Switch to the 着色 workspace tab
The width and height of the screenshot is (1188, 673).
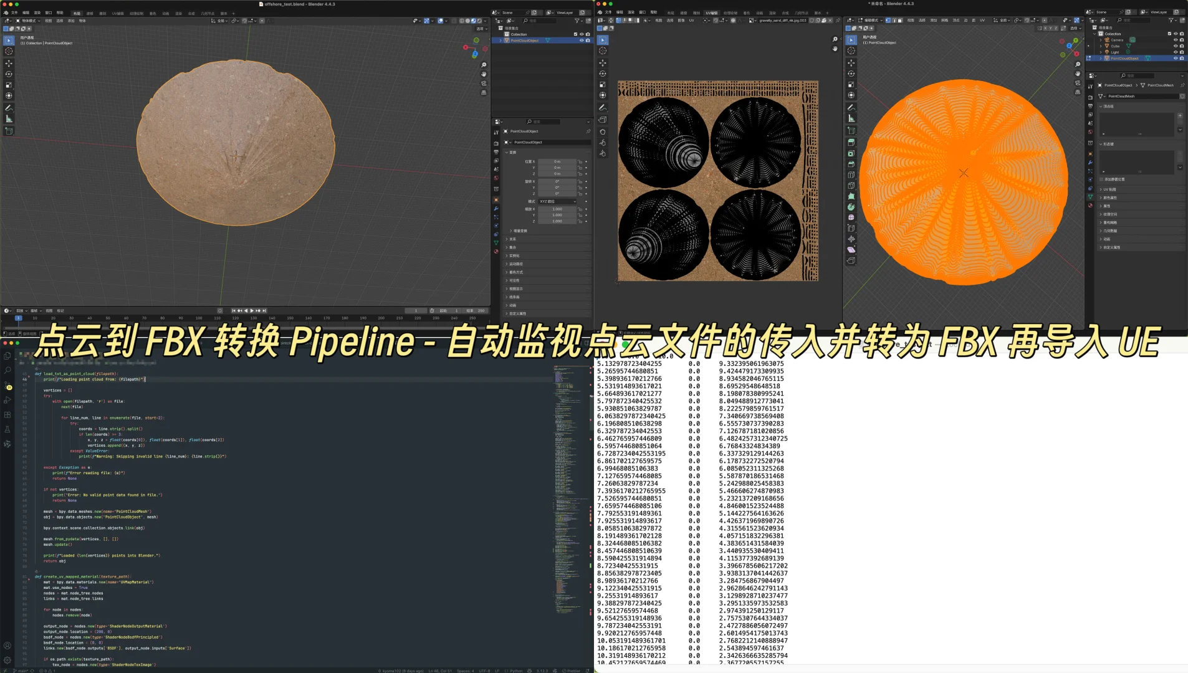(153, 12)
